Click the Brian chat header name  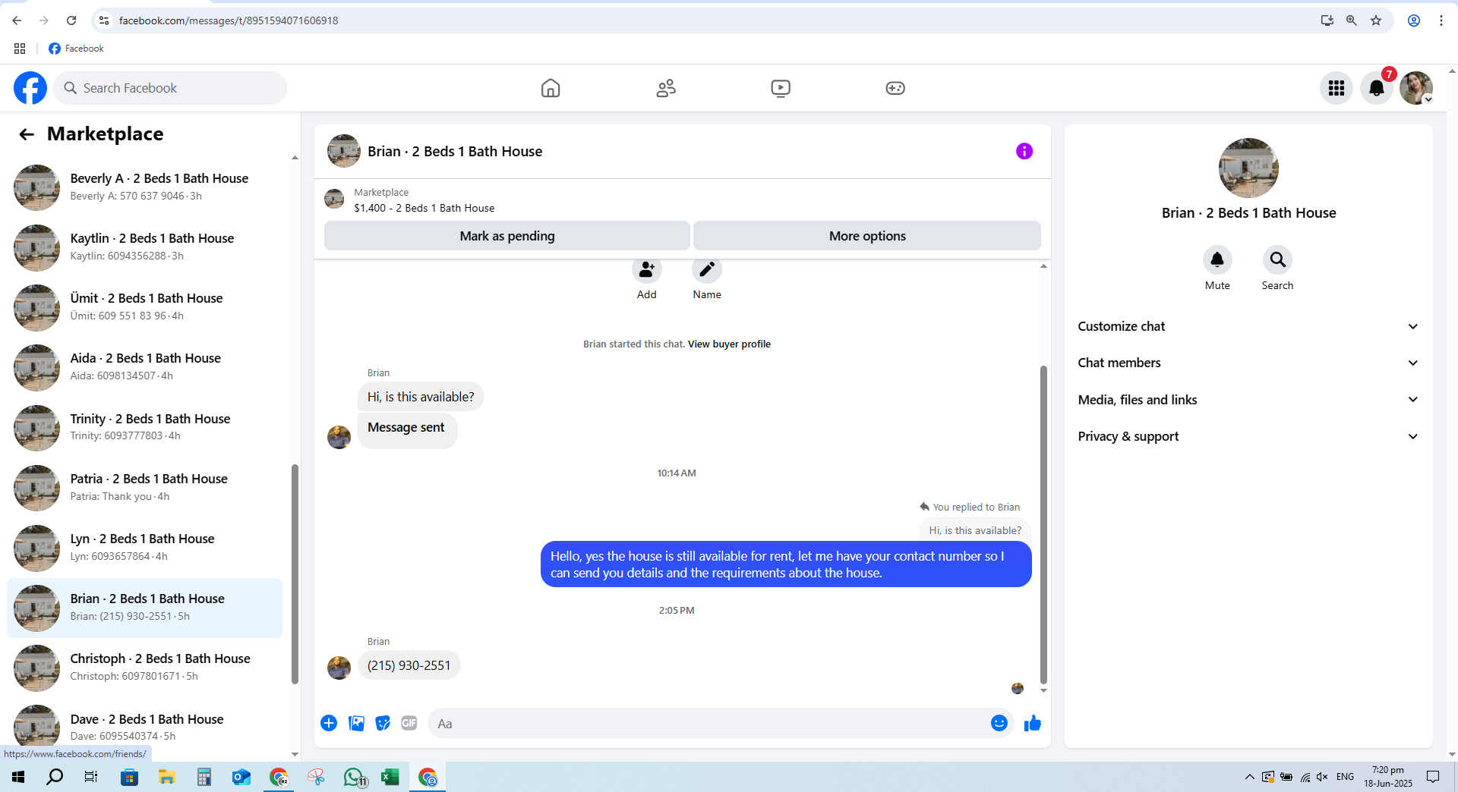pyautogui.click(x=455, y=152)
